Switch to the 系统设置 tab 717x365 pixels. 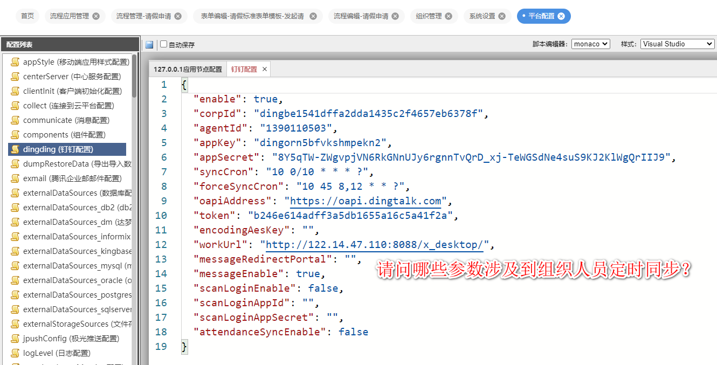(x=482, y=16)
